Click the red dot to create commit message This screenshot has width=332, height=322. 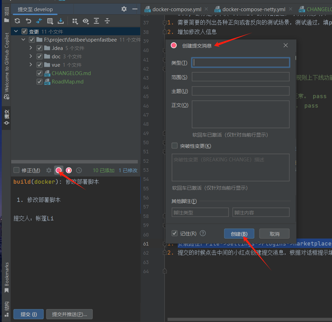coord(58,170)
